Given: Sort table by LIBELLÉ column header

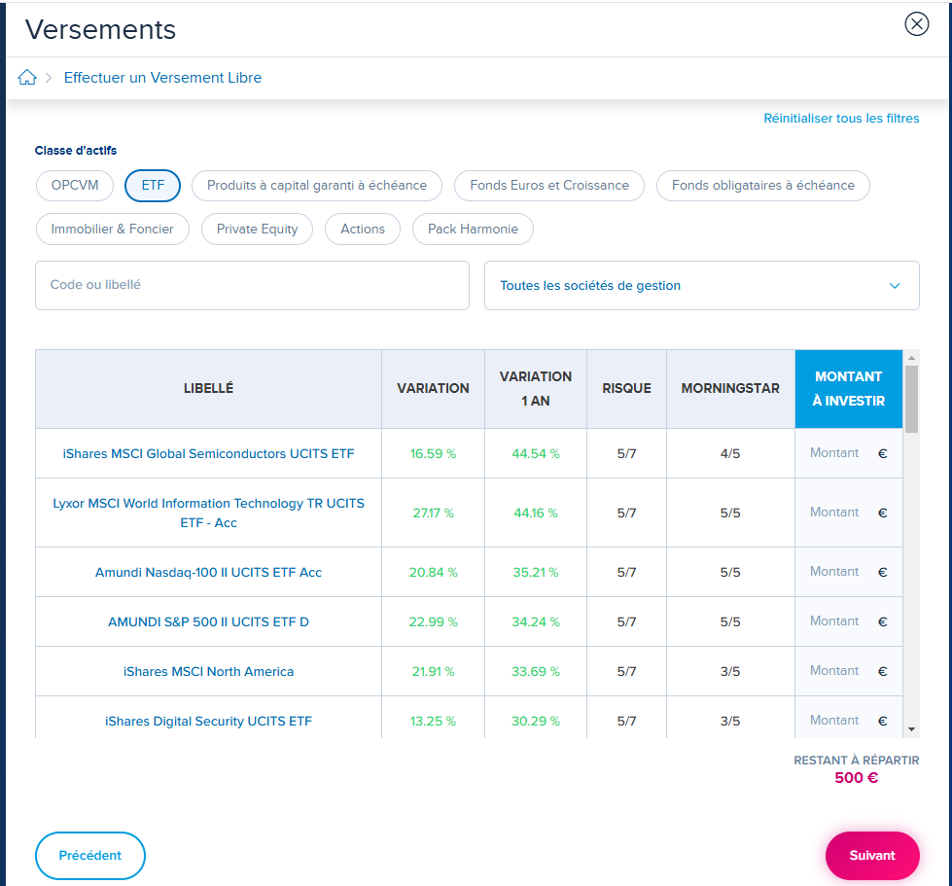Looking at the screenshot, I should [x=208, y=389].
